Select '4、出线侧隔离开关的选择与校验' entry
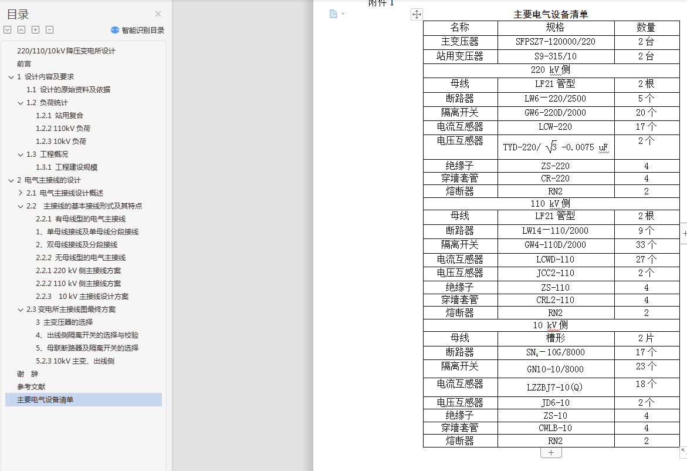 (87, 335)
